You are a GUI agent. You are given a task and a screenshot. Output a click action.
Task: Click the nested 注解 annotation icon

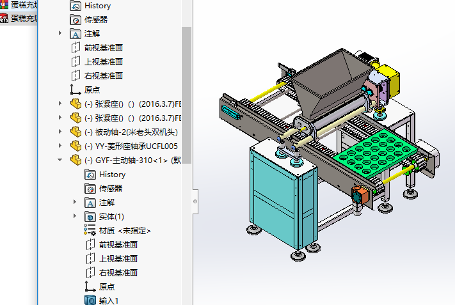click(x=90, y=203)
